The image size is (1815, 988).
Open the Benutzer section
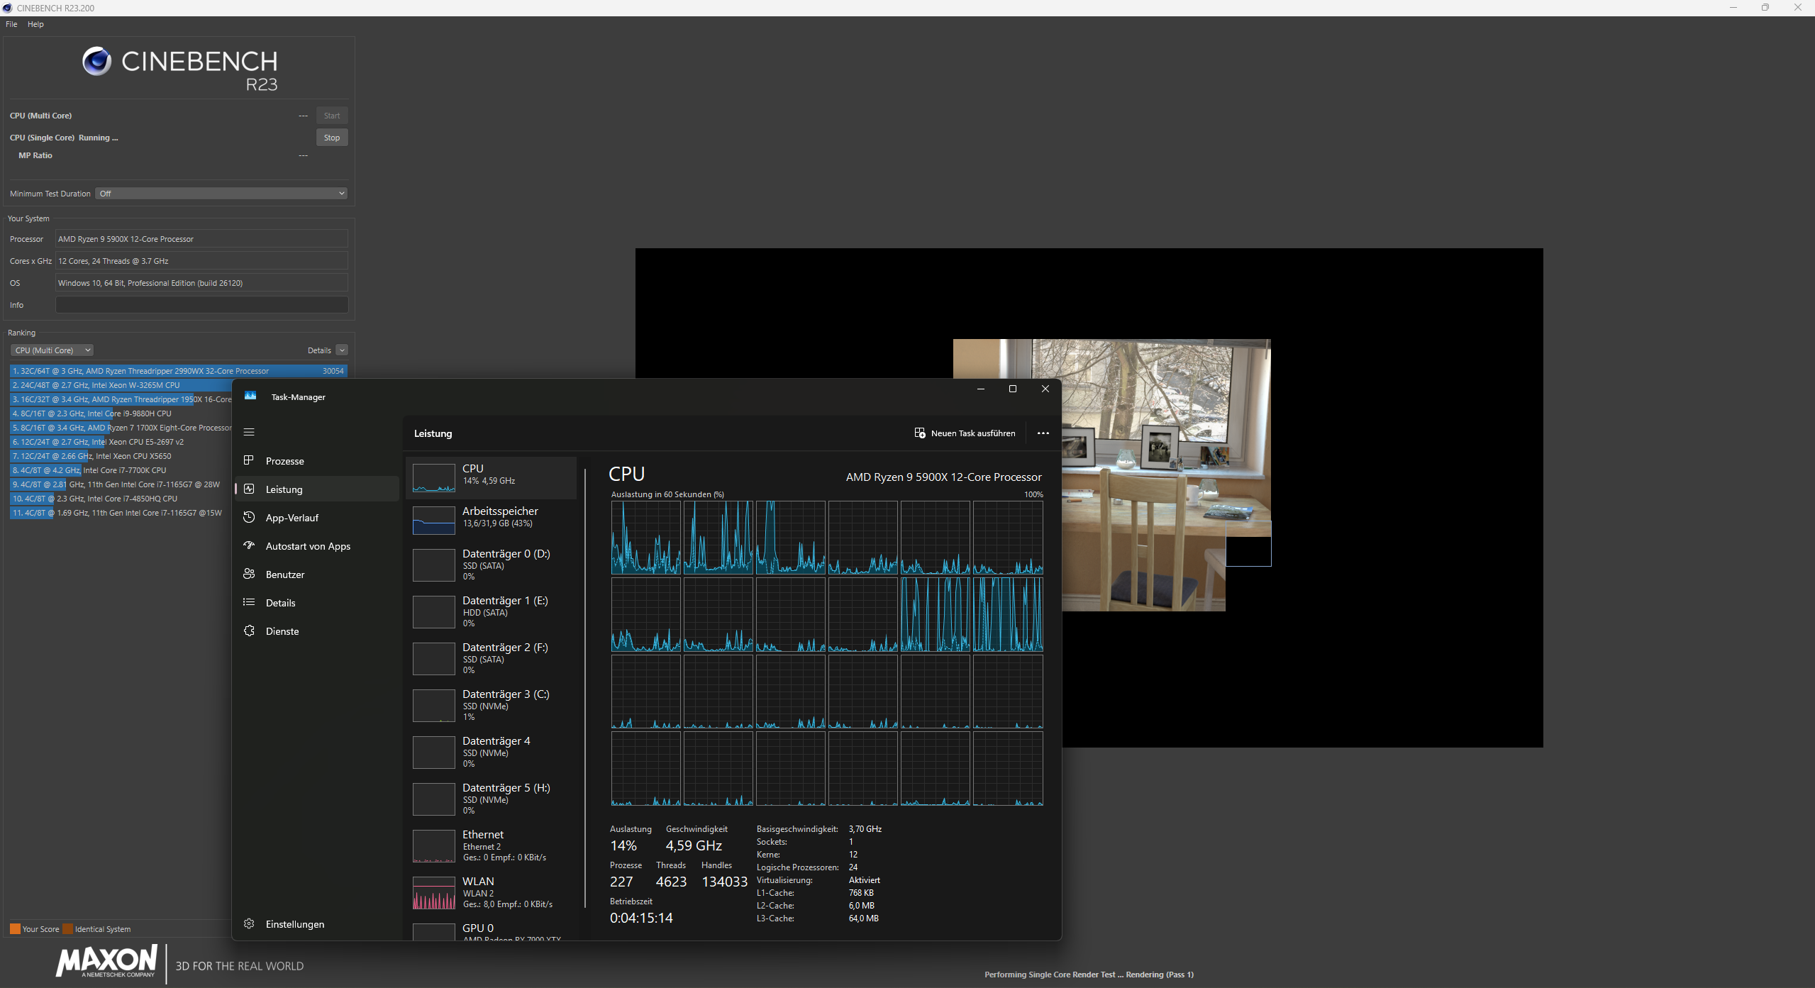coord(285,574)
